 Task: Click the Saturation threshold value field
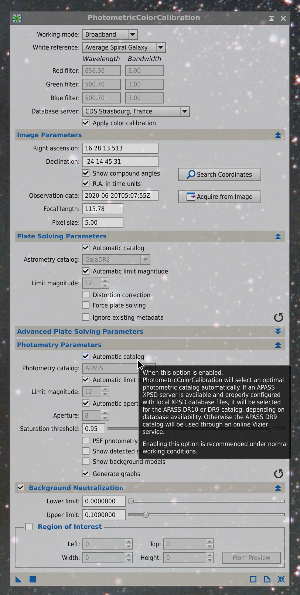tap(93, 429)
